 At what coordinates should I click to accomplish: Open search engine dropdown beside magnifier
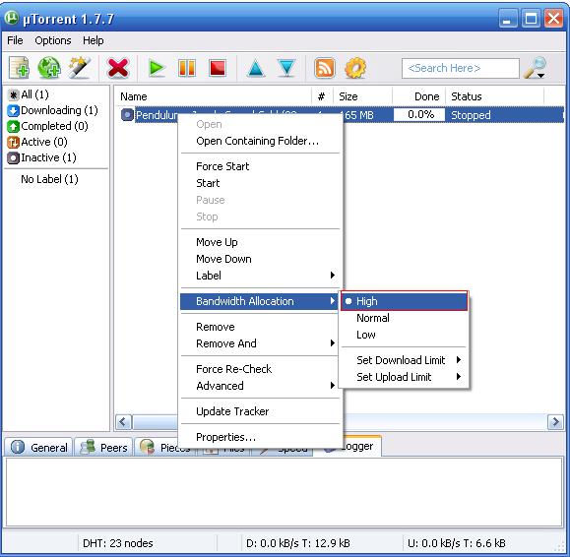(x=540, y=76)
